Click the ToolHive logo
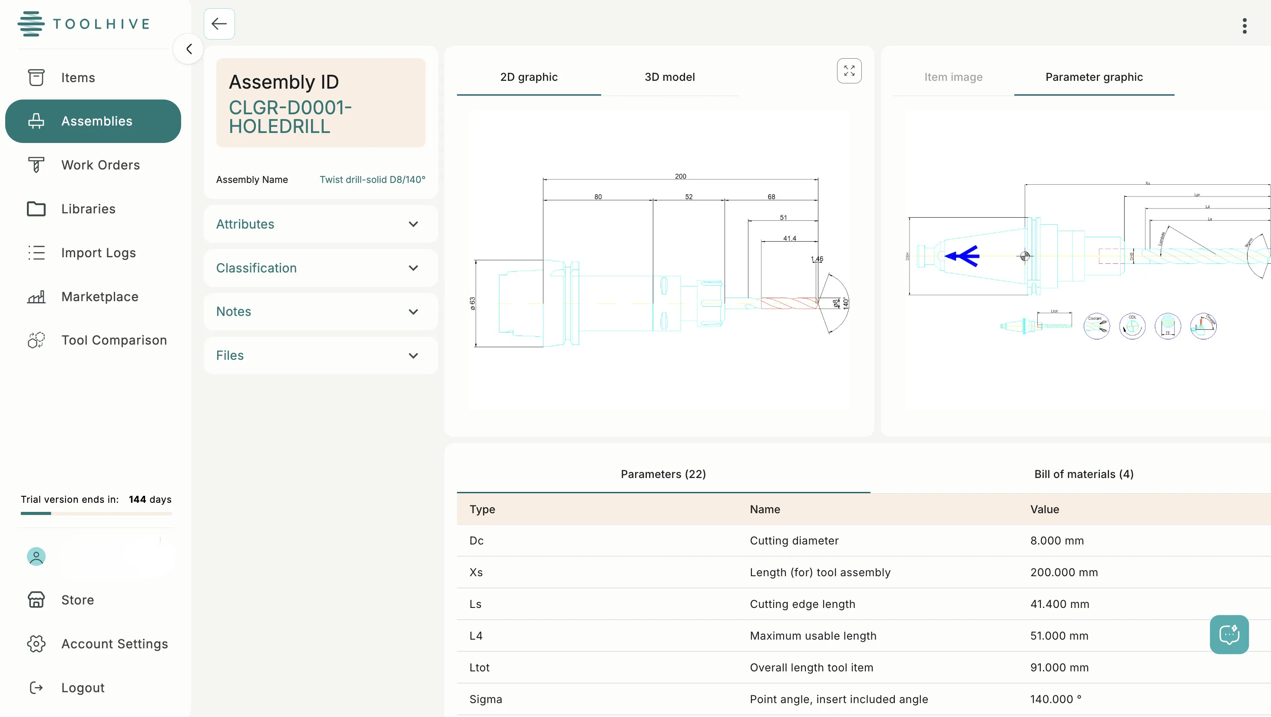This screenshot has width=1271, height=717. click(x=84, y=24)
